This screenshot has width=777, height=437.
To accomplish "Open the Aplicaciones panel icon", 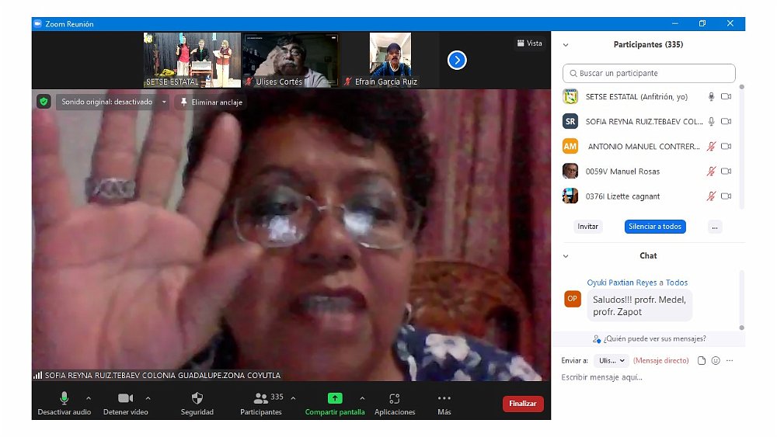I will pos(395,398).
